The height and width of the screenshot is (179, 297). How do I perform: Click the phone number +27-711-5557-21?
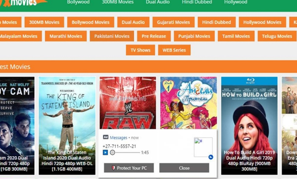click(x=119, y=146)
